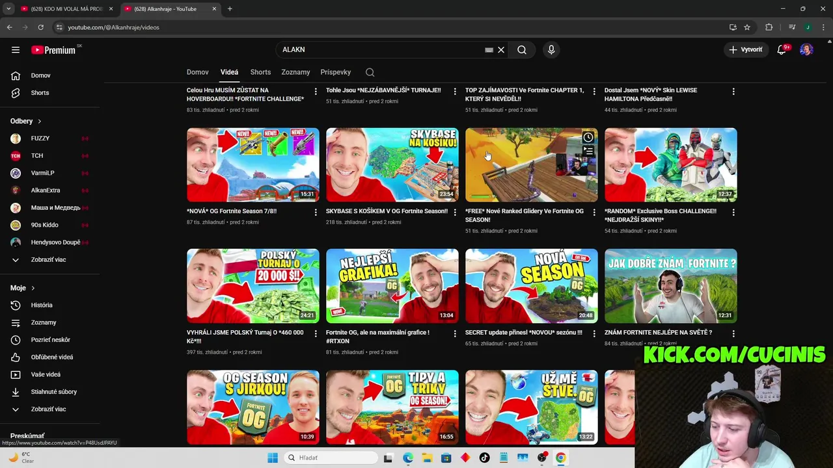
Task: Open options for Celou Hru HOVERBOARDU video
Action: tap(316, 92)
